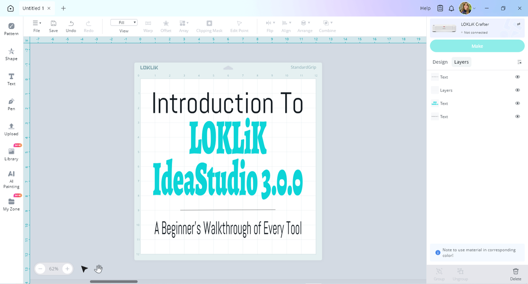Screen dimensions: 528x284
Task: Activate the hand pan tool
Action: click(99, 269)
